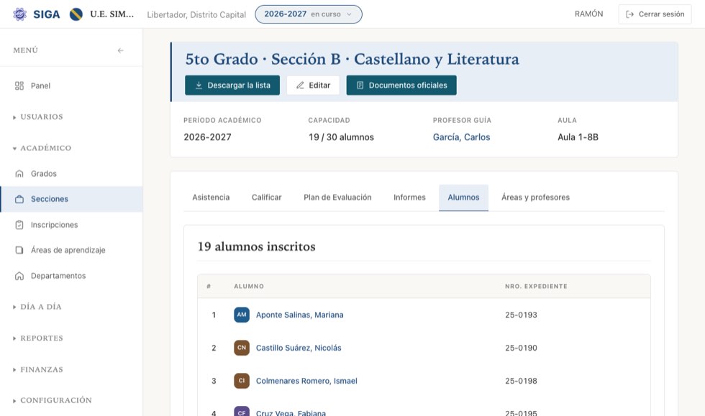This screenshot has width=705, height=416.
Task: Click the Grados icon in the sidebar
Action: pyautogui.click(x=19, y=173)
